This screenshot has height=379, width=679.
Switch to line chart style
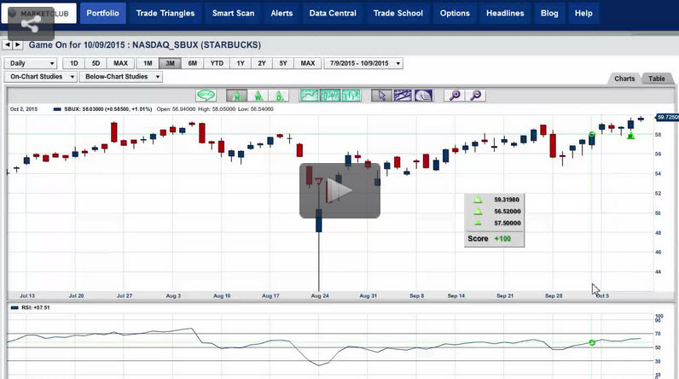(x=309, y=96)
